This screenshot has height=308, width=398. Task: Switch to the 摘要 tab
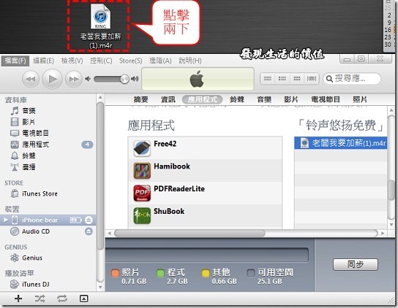[x=141, y=99]
